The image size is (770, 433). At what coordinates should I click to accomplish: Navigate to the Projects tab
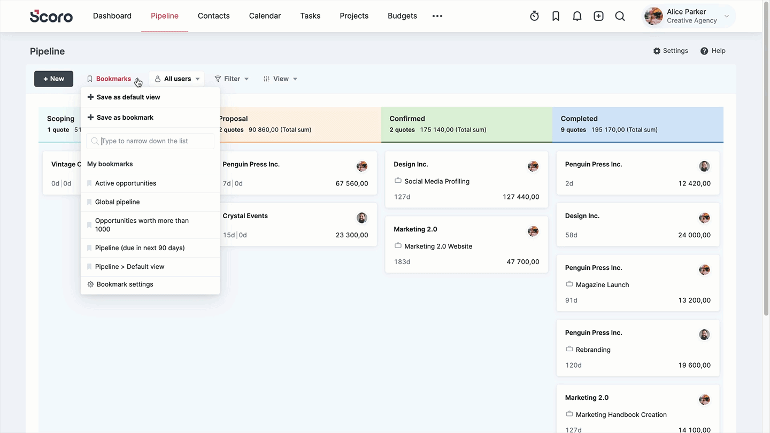tap(354, 16)
